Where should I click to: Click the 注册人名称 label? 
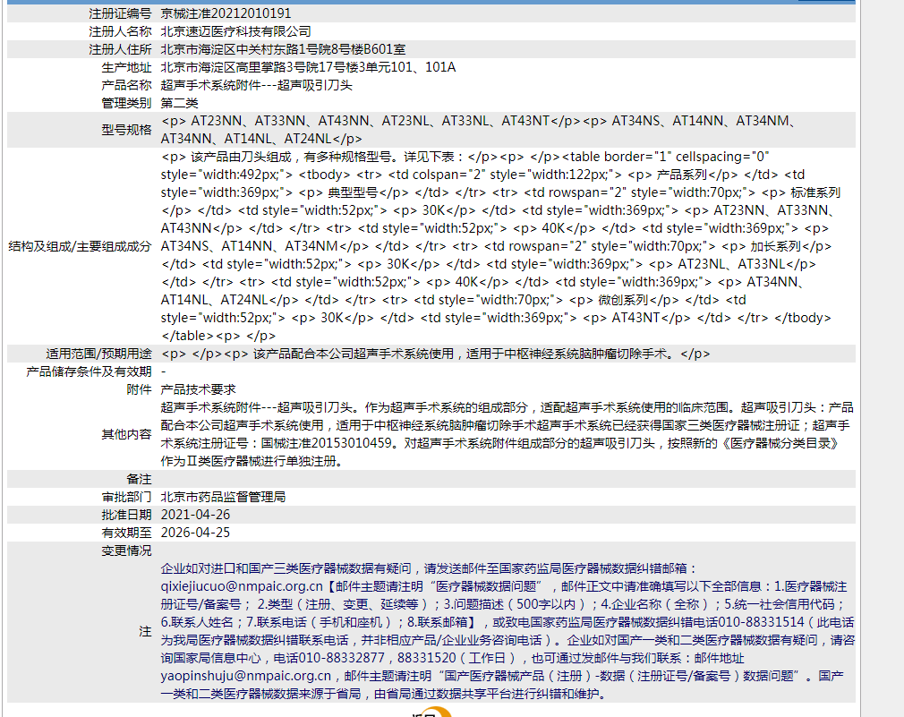point(120,31)
